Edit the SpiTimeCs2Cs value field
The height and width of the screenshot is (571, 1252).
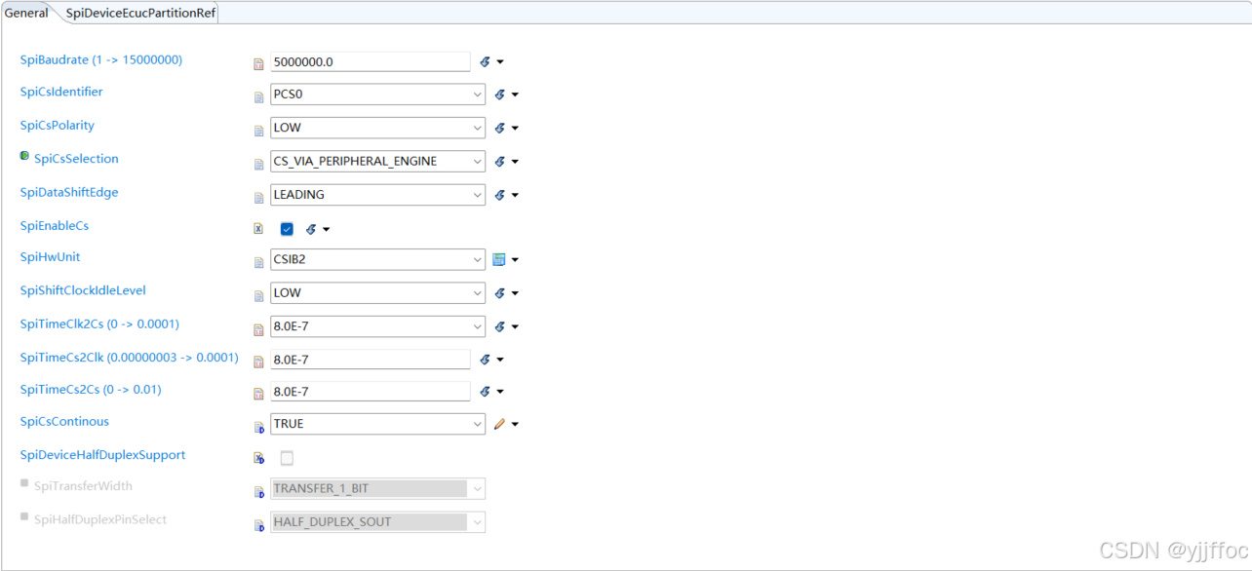point(371,391)
